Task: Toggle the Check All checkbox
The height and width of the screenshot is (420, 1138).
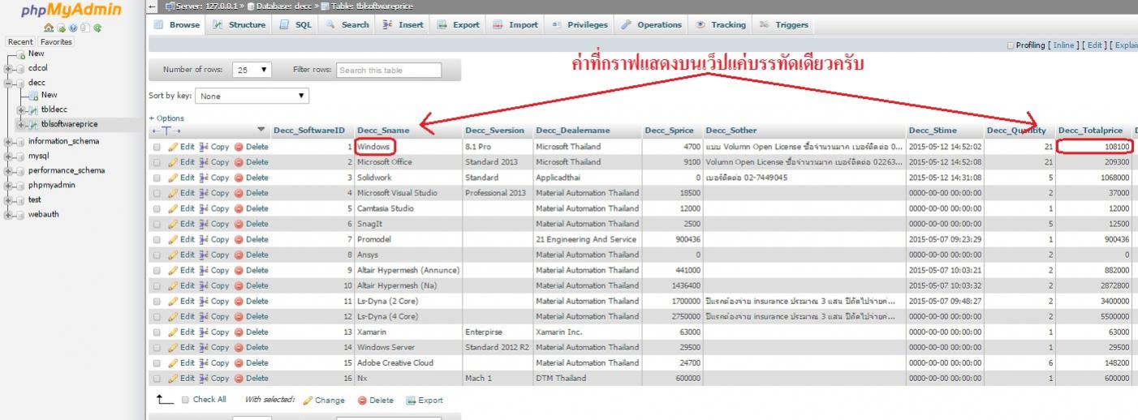Action: pos(186,399)
